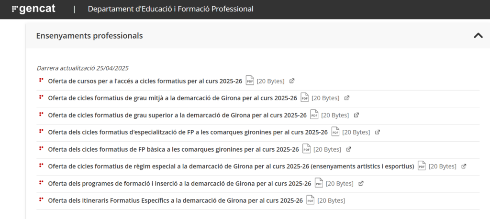Open external link icon for cursos d'accés

pyautogui.click(x=292, y=81)
